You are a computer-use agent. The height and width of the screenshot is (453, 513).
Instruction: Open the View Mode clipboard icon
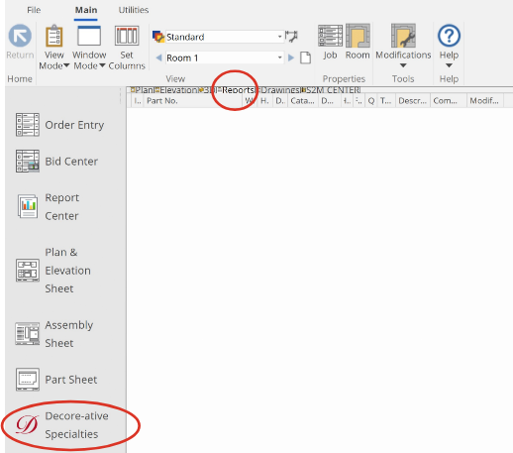tap(54, 36)
